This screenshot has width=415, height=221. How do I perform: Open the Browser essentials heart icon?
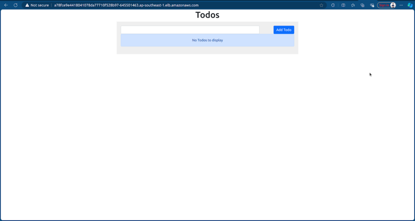pos(372,5)
